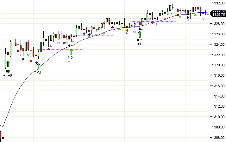The image size is (226, 142).
Task: Click the 1308.00 price axis label
Action: point(218,127)
